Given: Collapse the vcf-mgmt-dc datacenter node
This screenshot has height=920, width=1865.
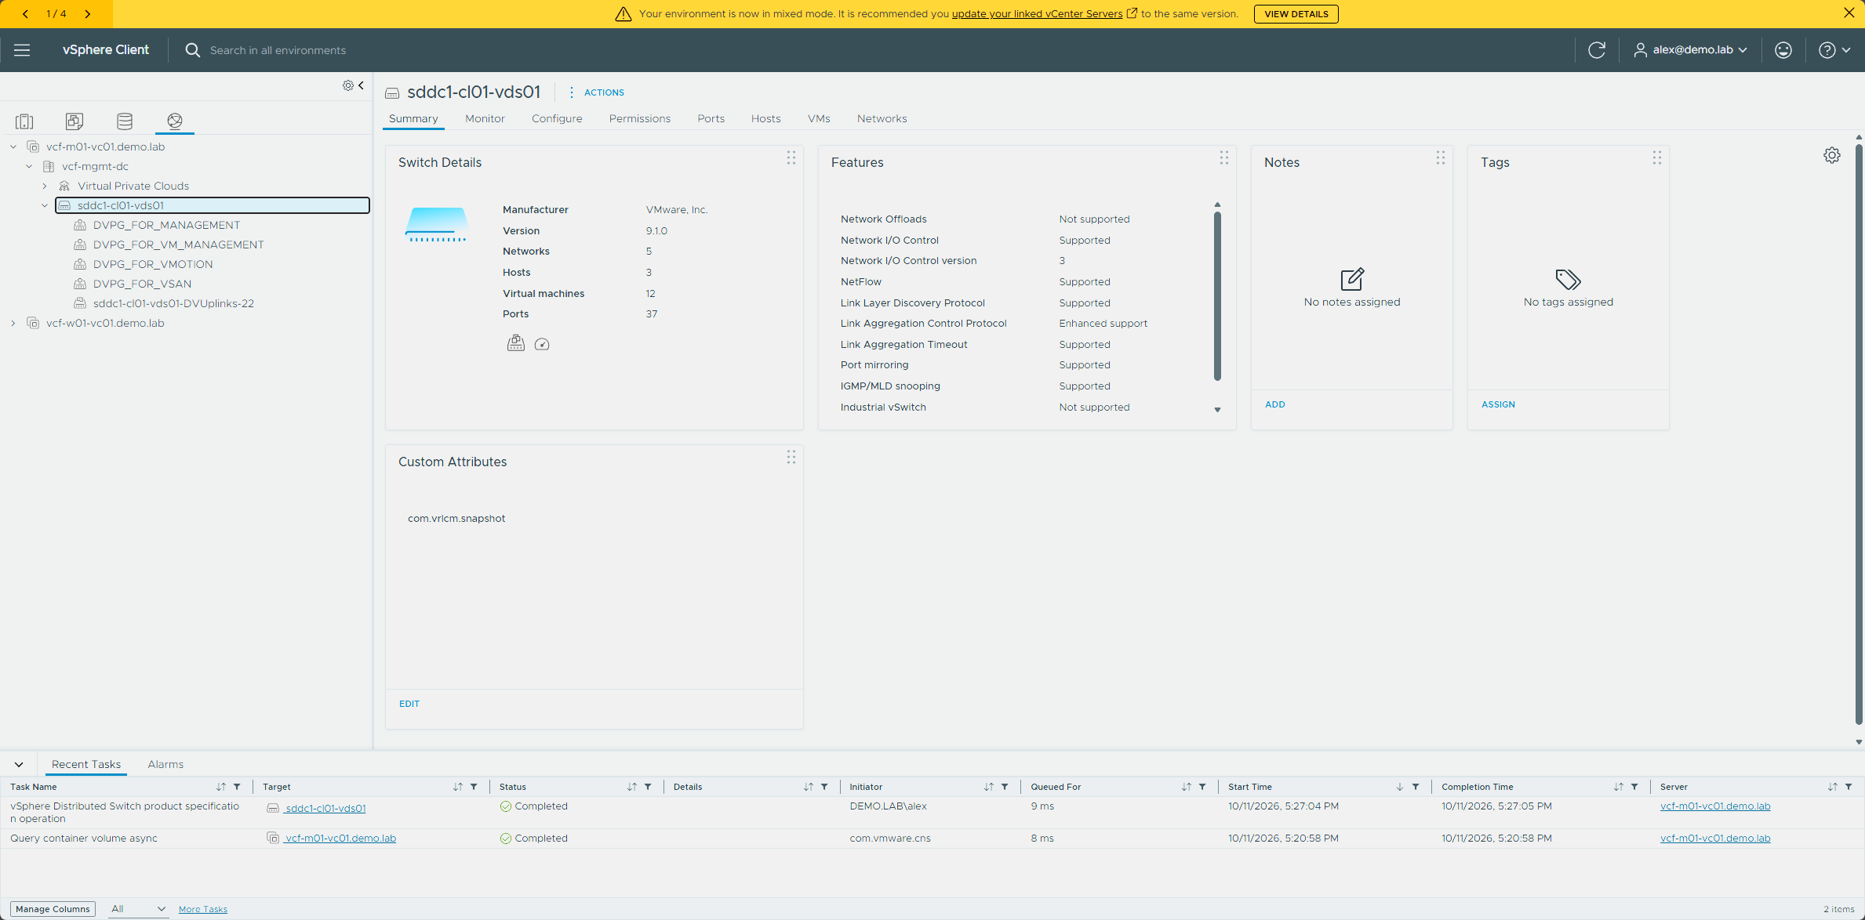Looking at the screenshot, I should click(x=29, y=166).
